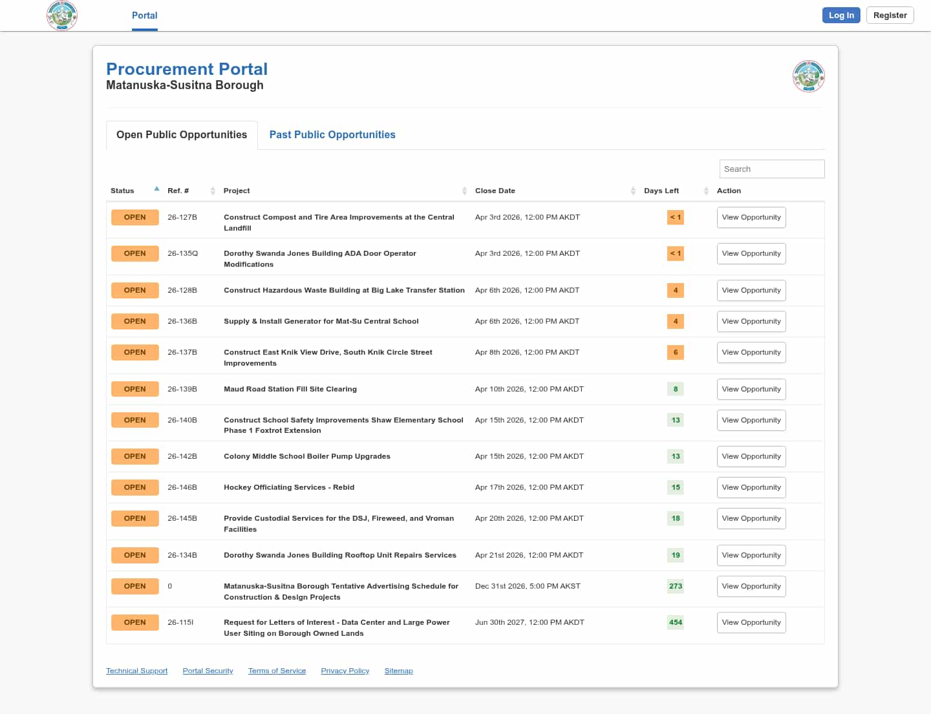The image size is (931, 714).
Task: Select the Open Public Opportunities tab
Action: coord(182,134)
